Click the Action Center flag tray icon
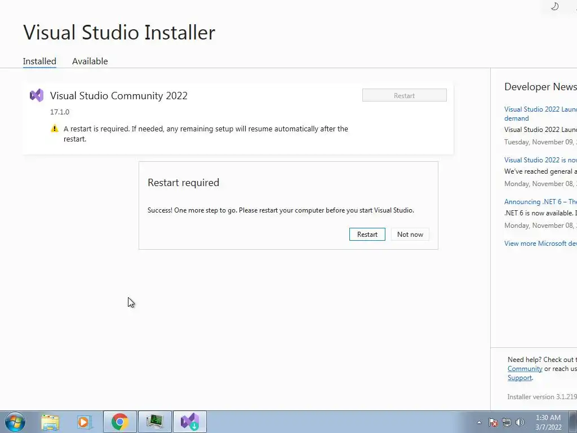577x433 pixels. (492, 422)
